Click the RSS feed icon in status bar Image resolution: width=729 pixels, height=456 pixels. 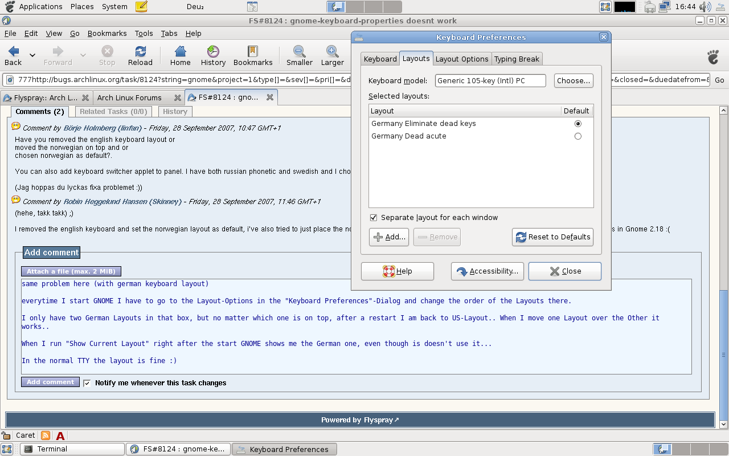(46, 435)
